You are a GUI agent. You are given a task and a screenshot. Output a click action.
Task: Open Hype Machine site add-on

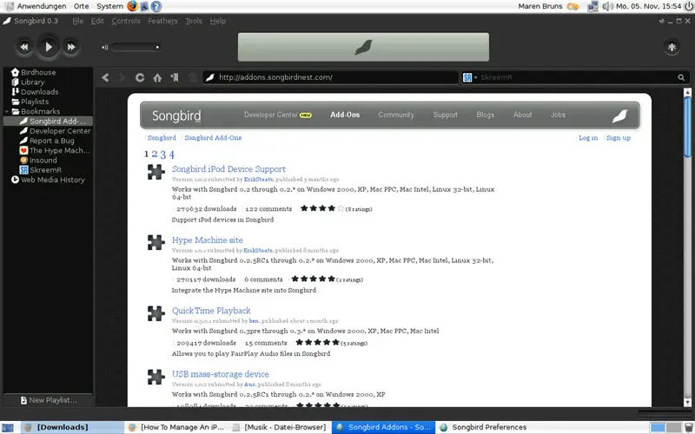pos(208,240)
